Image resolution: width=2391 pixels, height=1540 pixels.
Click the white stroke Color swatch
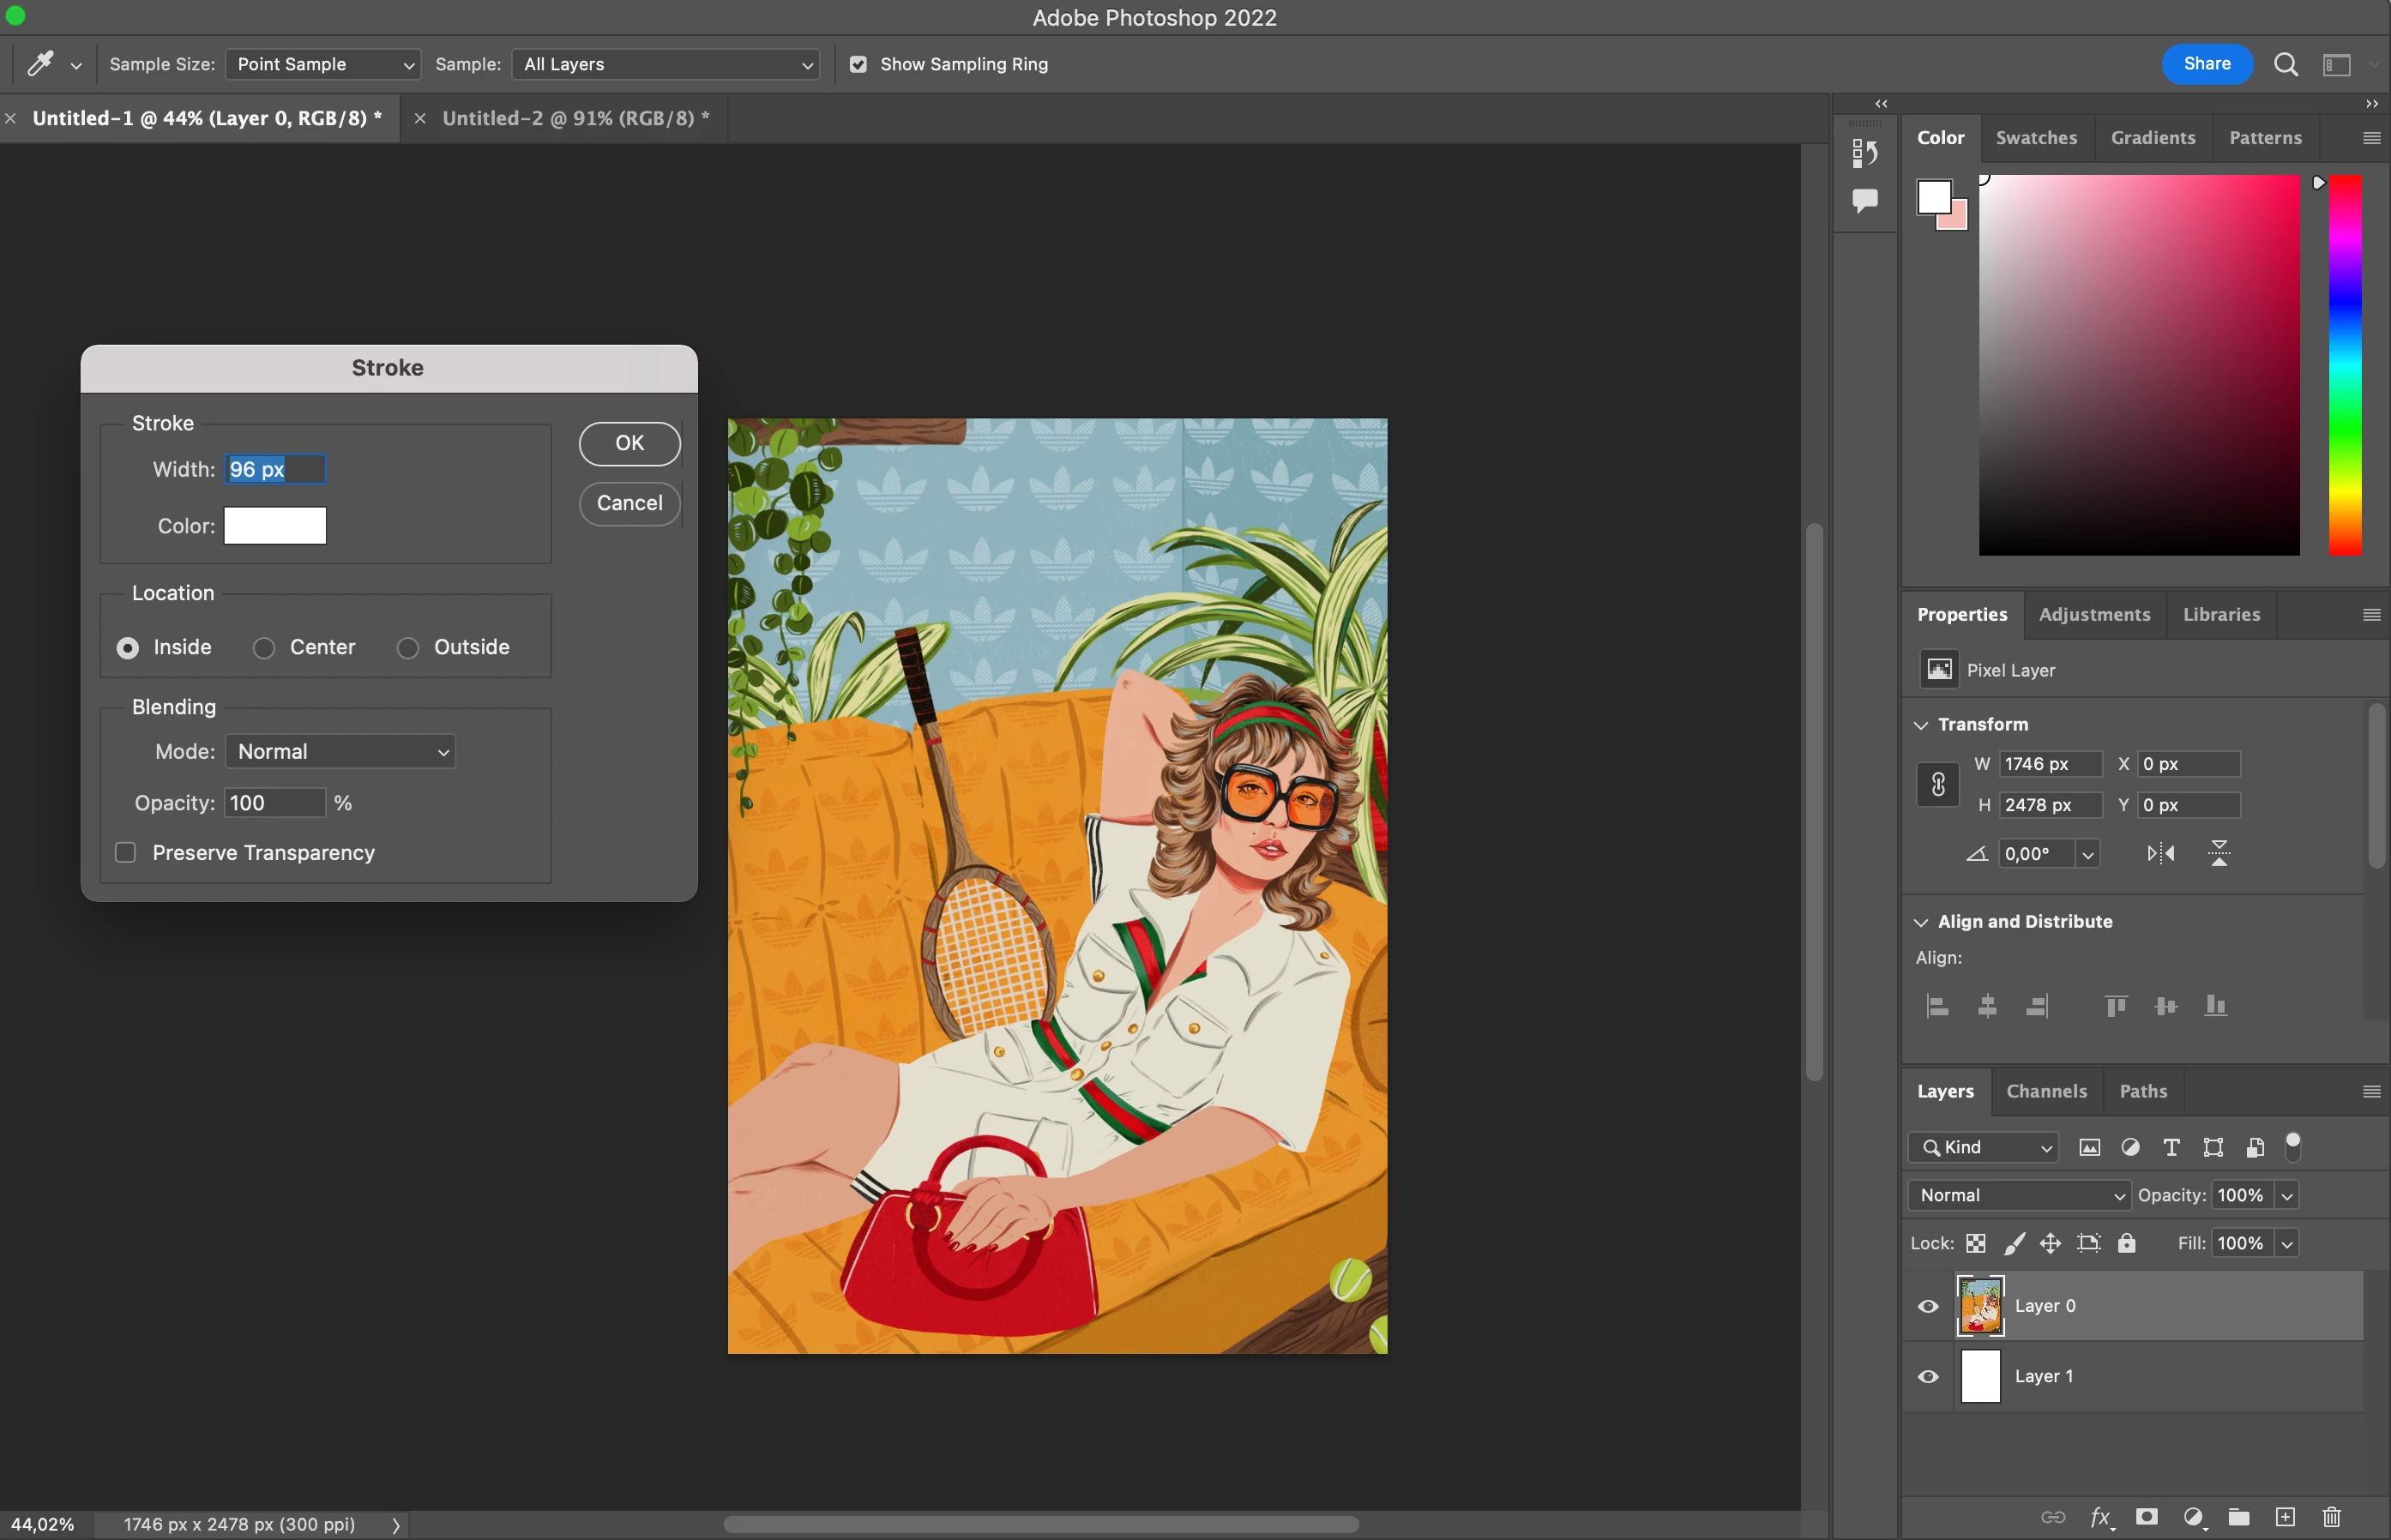pos(275,526)
